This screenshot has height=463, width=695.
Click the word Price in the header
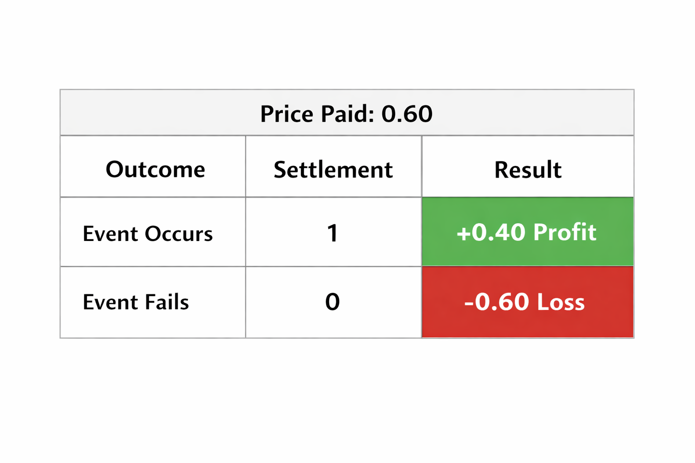point(287,113)
